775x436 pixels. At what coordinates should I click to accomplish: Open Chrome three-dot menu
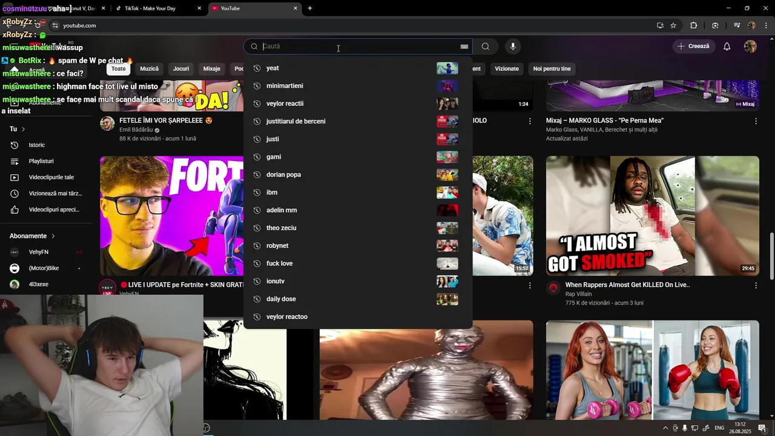[x=766, y=25]
